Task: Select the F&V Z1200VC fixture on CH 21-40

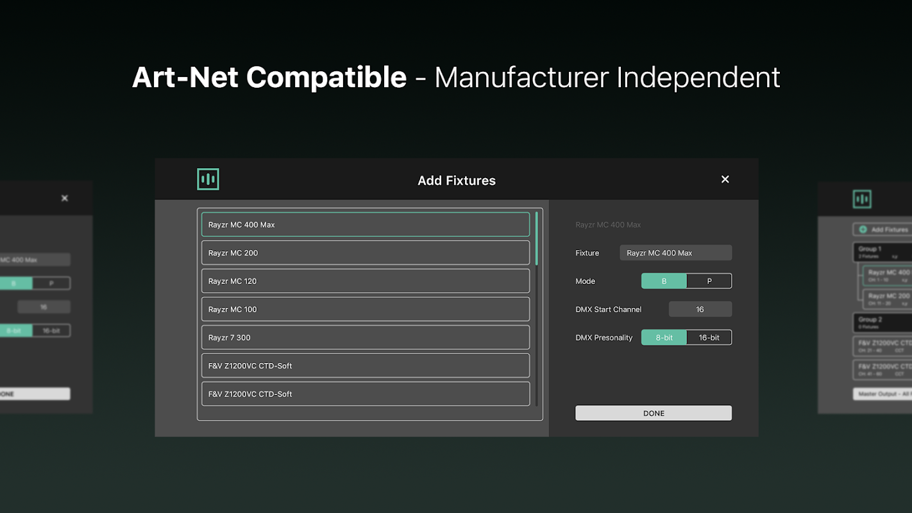Action: point(882,346)
